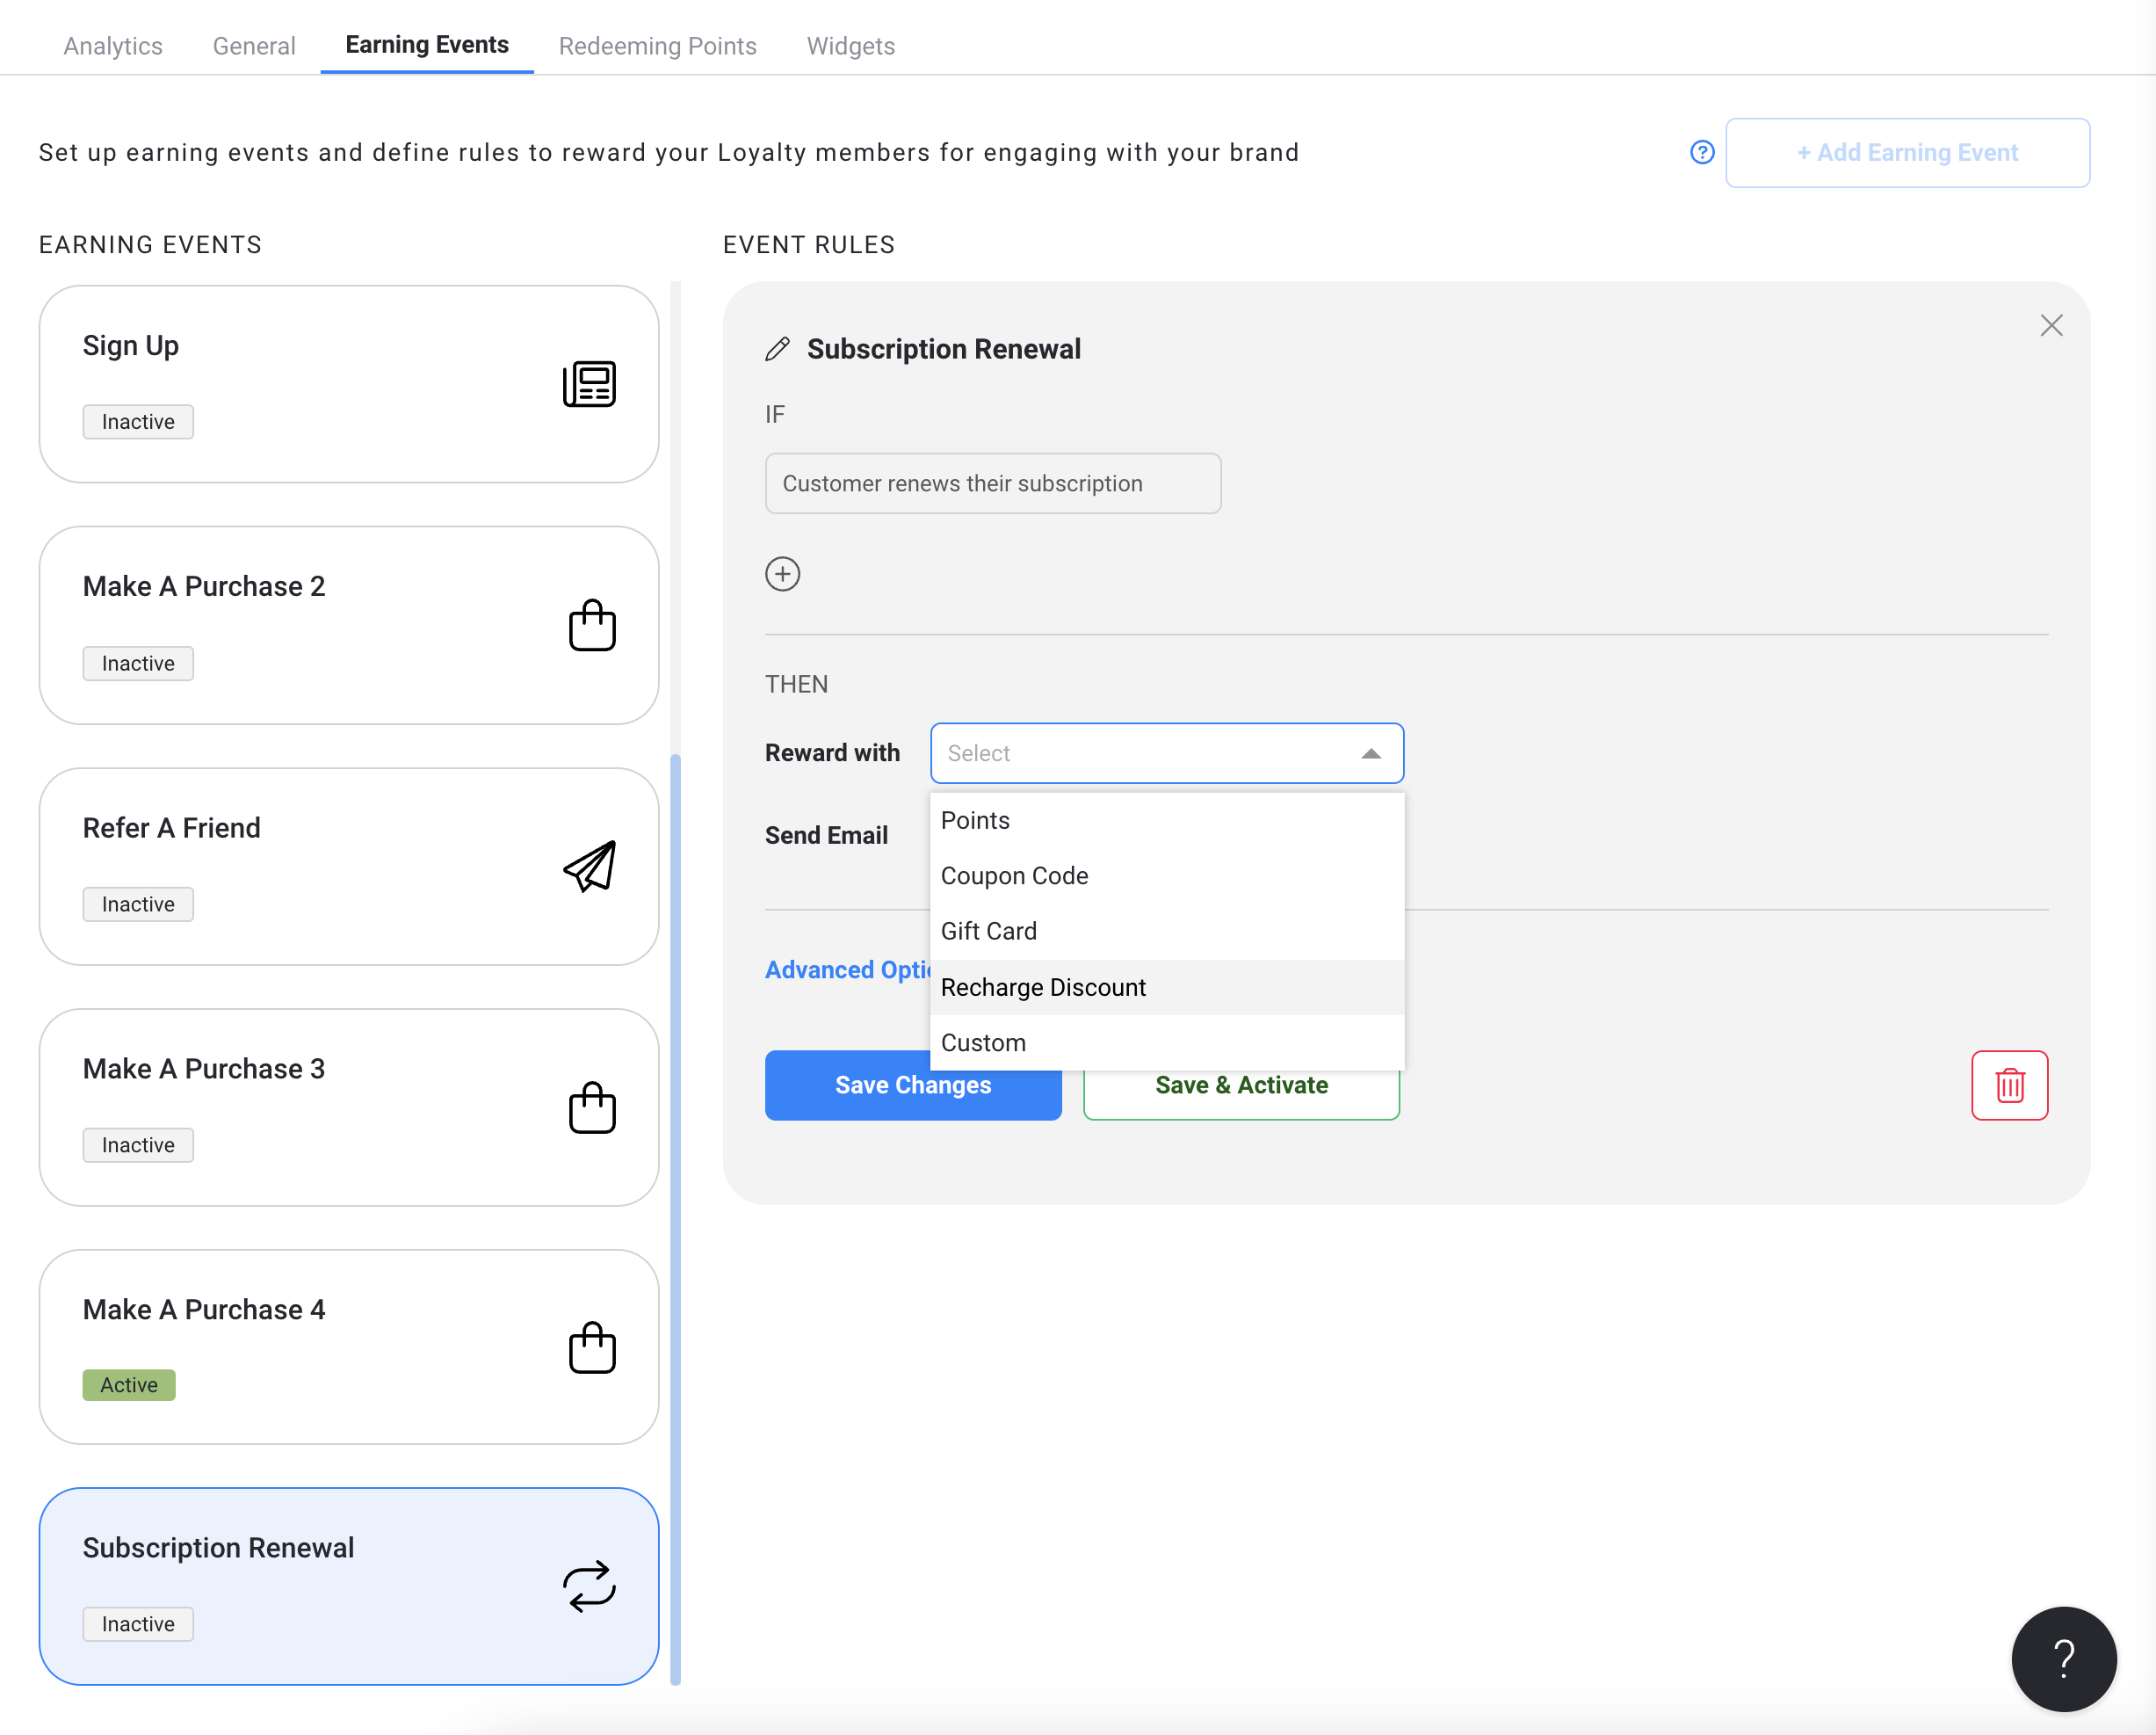Image resolution: width=2156 pixels, height=1735 pixels.
Task: Open the Widgets tab
Action: pos(851,46)
